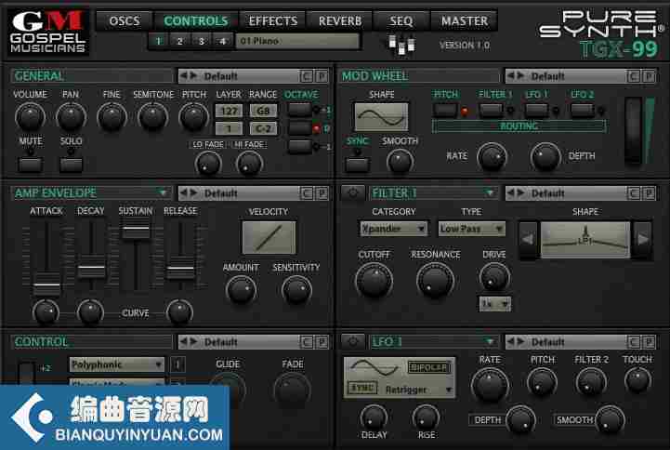Adjust the Release envelope slider
The image size is (670, 450).
click(180, 269)
